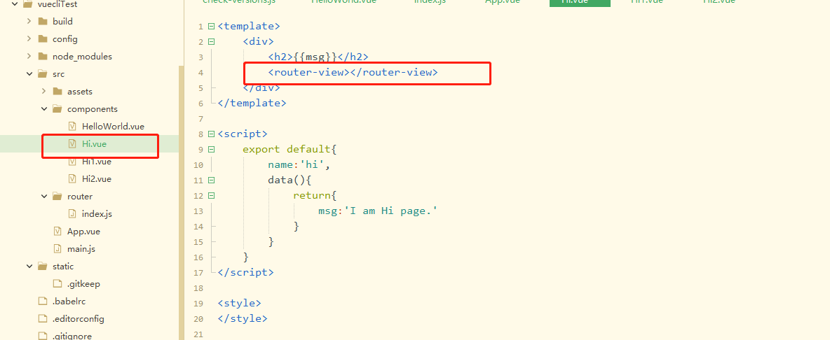Click the main.js file icon
This screenshot has width=830, height=340.
click(x=57, y=248)
